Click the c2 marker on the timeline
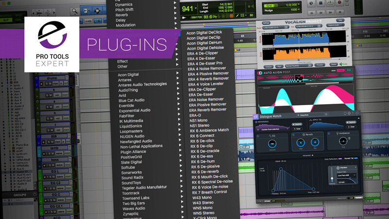The image size is (389, 219). coord(237,50)
